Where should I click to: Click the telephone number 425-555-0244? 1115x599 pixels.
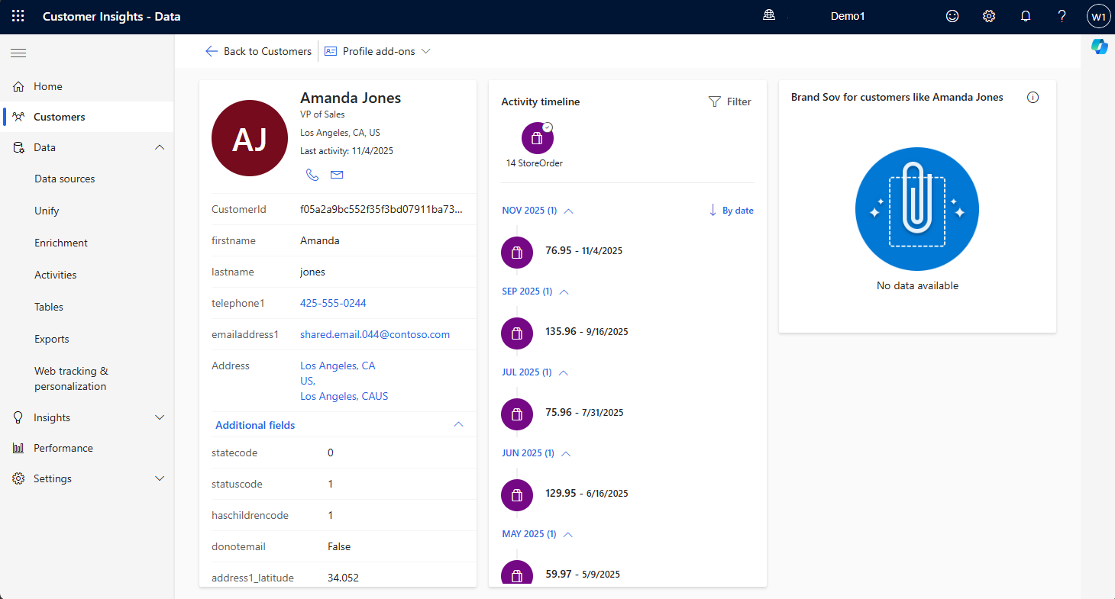[x=333, y=303]
